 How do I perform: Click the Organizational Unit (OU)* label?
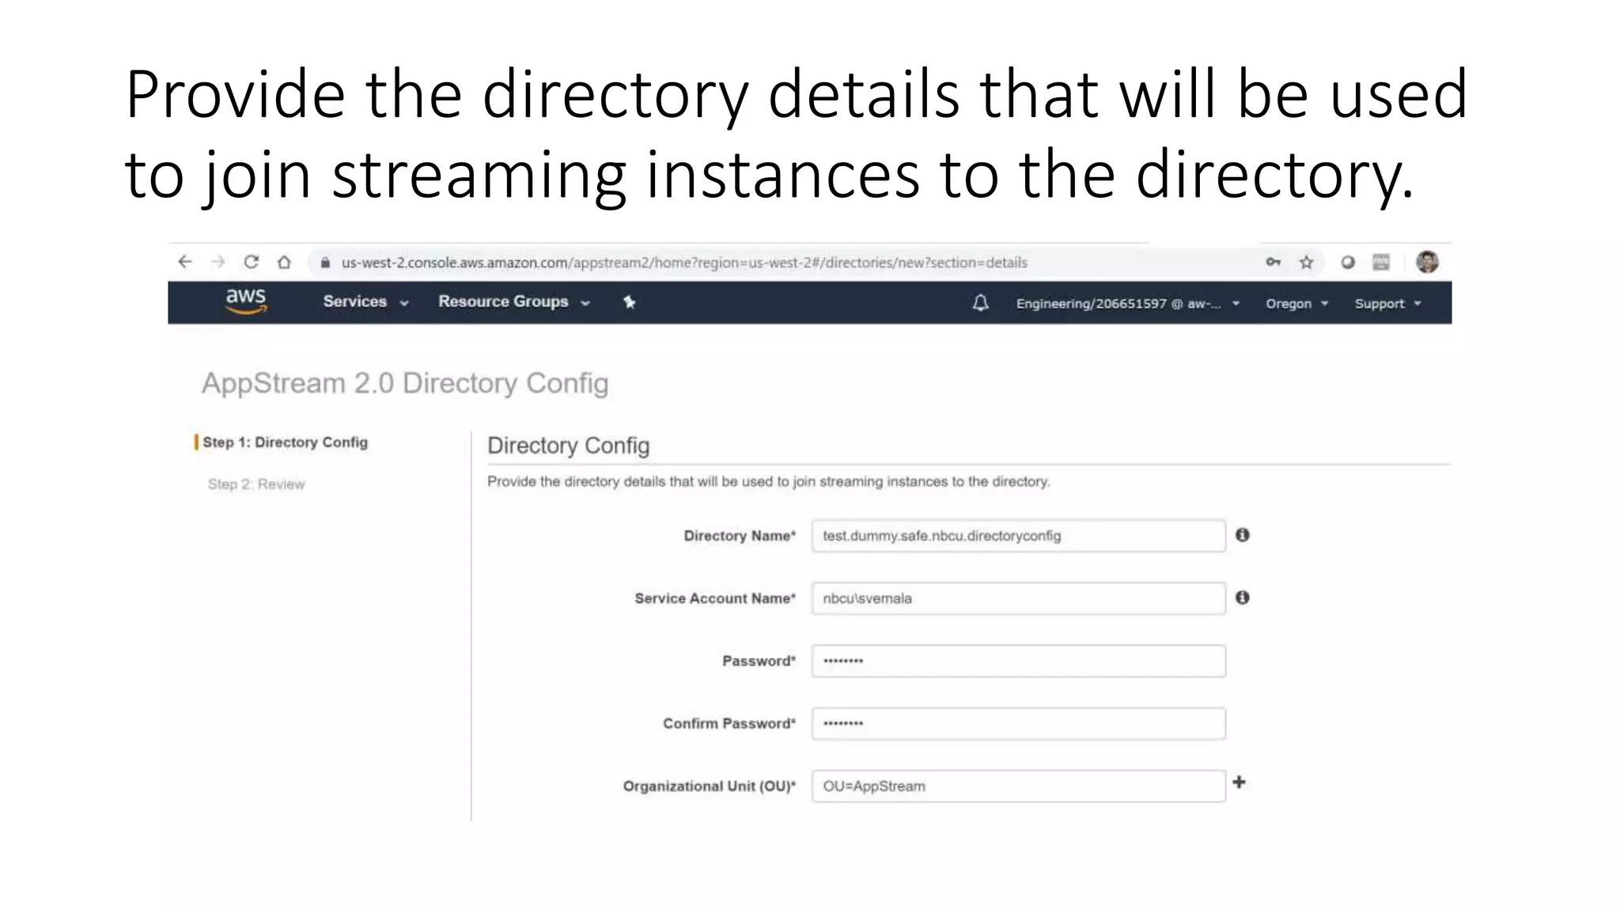(710, 786)
